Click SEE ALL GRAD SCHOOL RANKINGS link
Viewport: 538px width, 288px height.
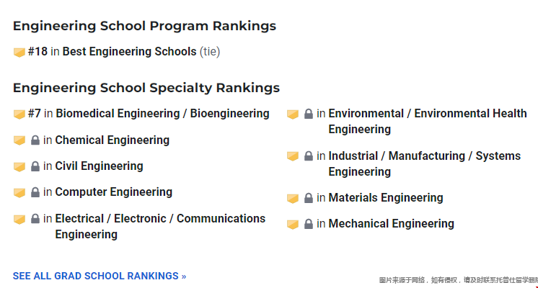point(100,276)
